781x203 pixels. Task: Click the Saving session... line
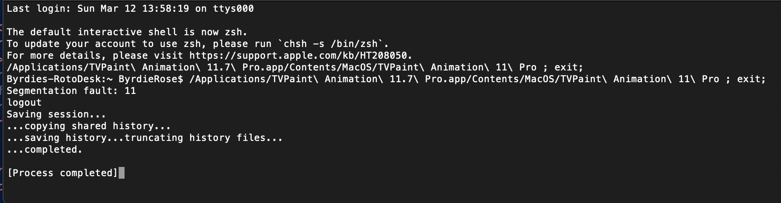(56, 114)
